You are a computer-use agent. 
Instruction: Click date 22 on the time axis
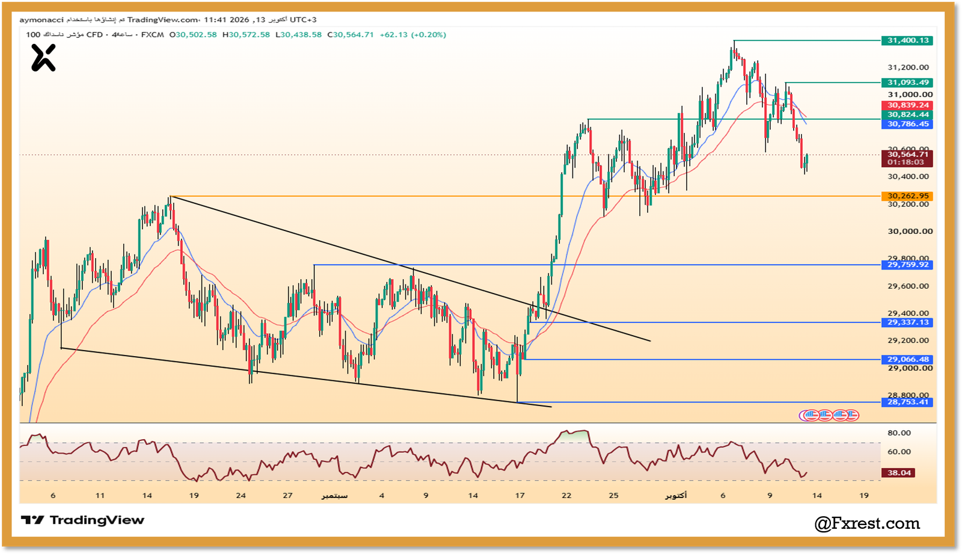[x=566, y=496]
